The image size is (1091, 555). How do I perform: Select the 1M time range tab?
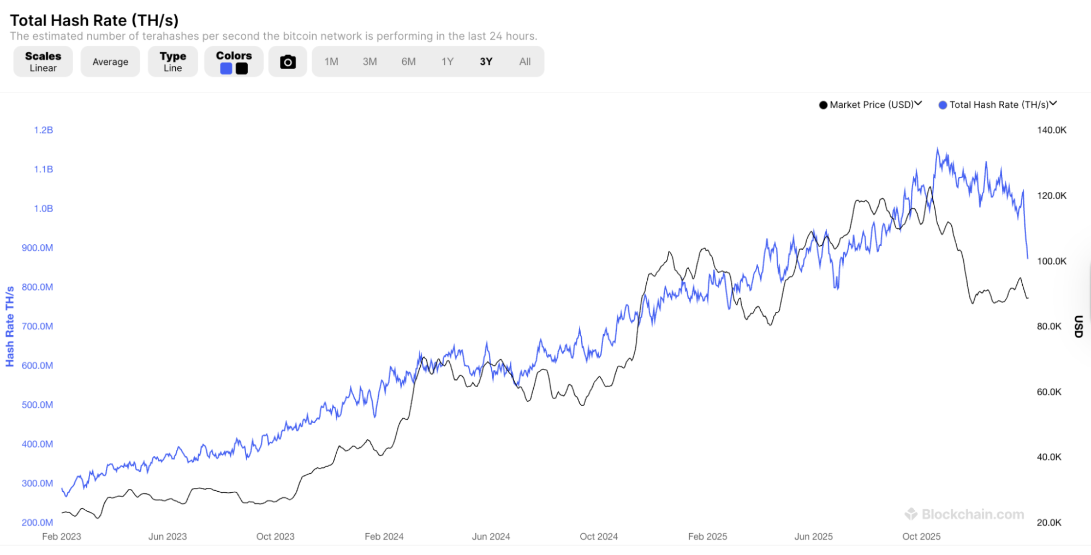click(x=331, y=62)
